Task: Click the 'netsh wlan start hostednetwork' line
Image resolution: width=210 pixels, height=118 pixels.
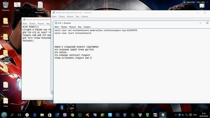Action: click(x=73, y=33)
